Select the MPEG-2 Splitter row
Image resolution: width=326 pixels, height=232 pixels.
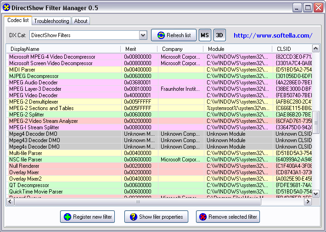click(160, 115)
